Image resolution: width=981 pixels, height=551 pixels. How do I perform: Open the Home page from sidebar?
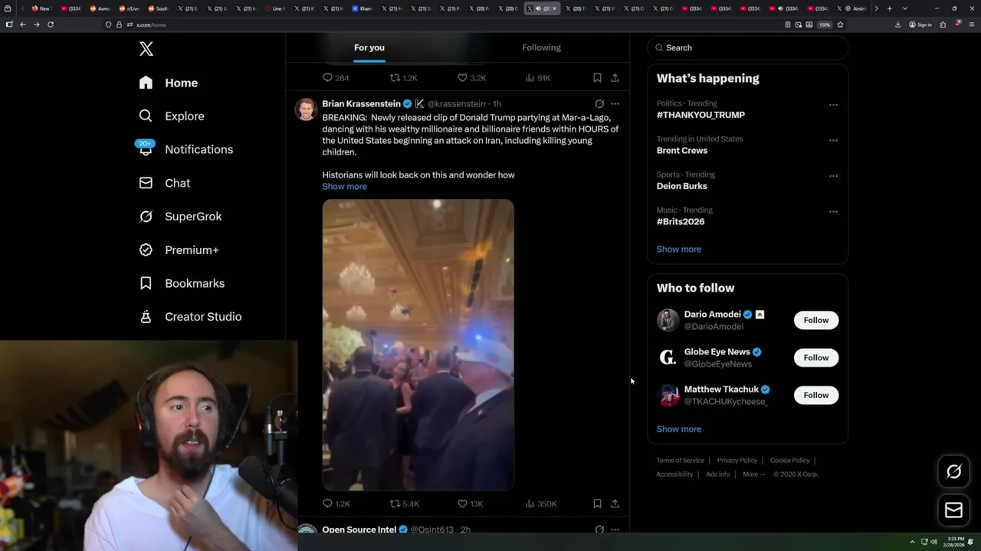(x=169, y=83)
